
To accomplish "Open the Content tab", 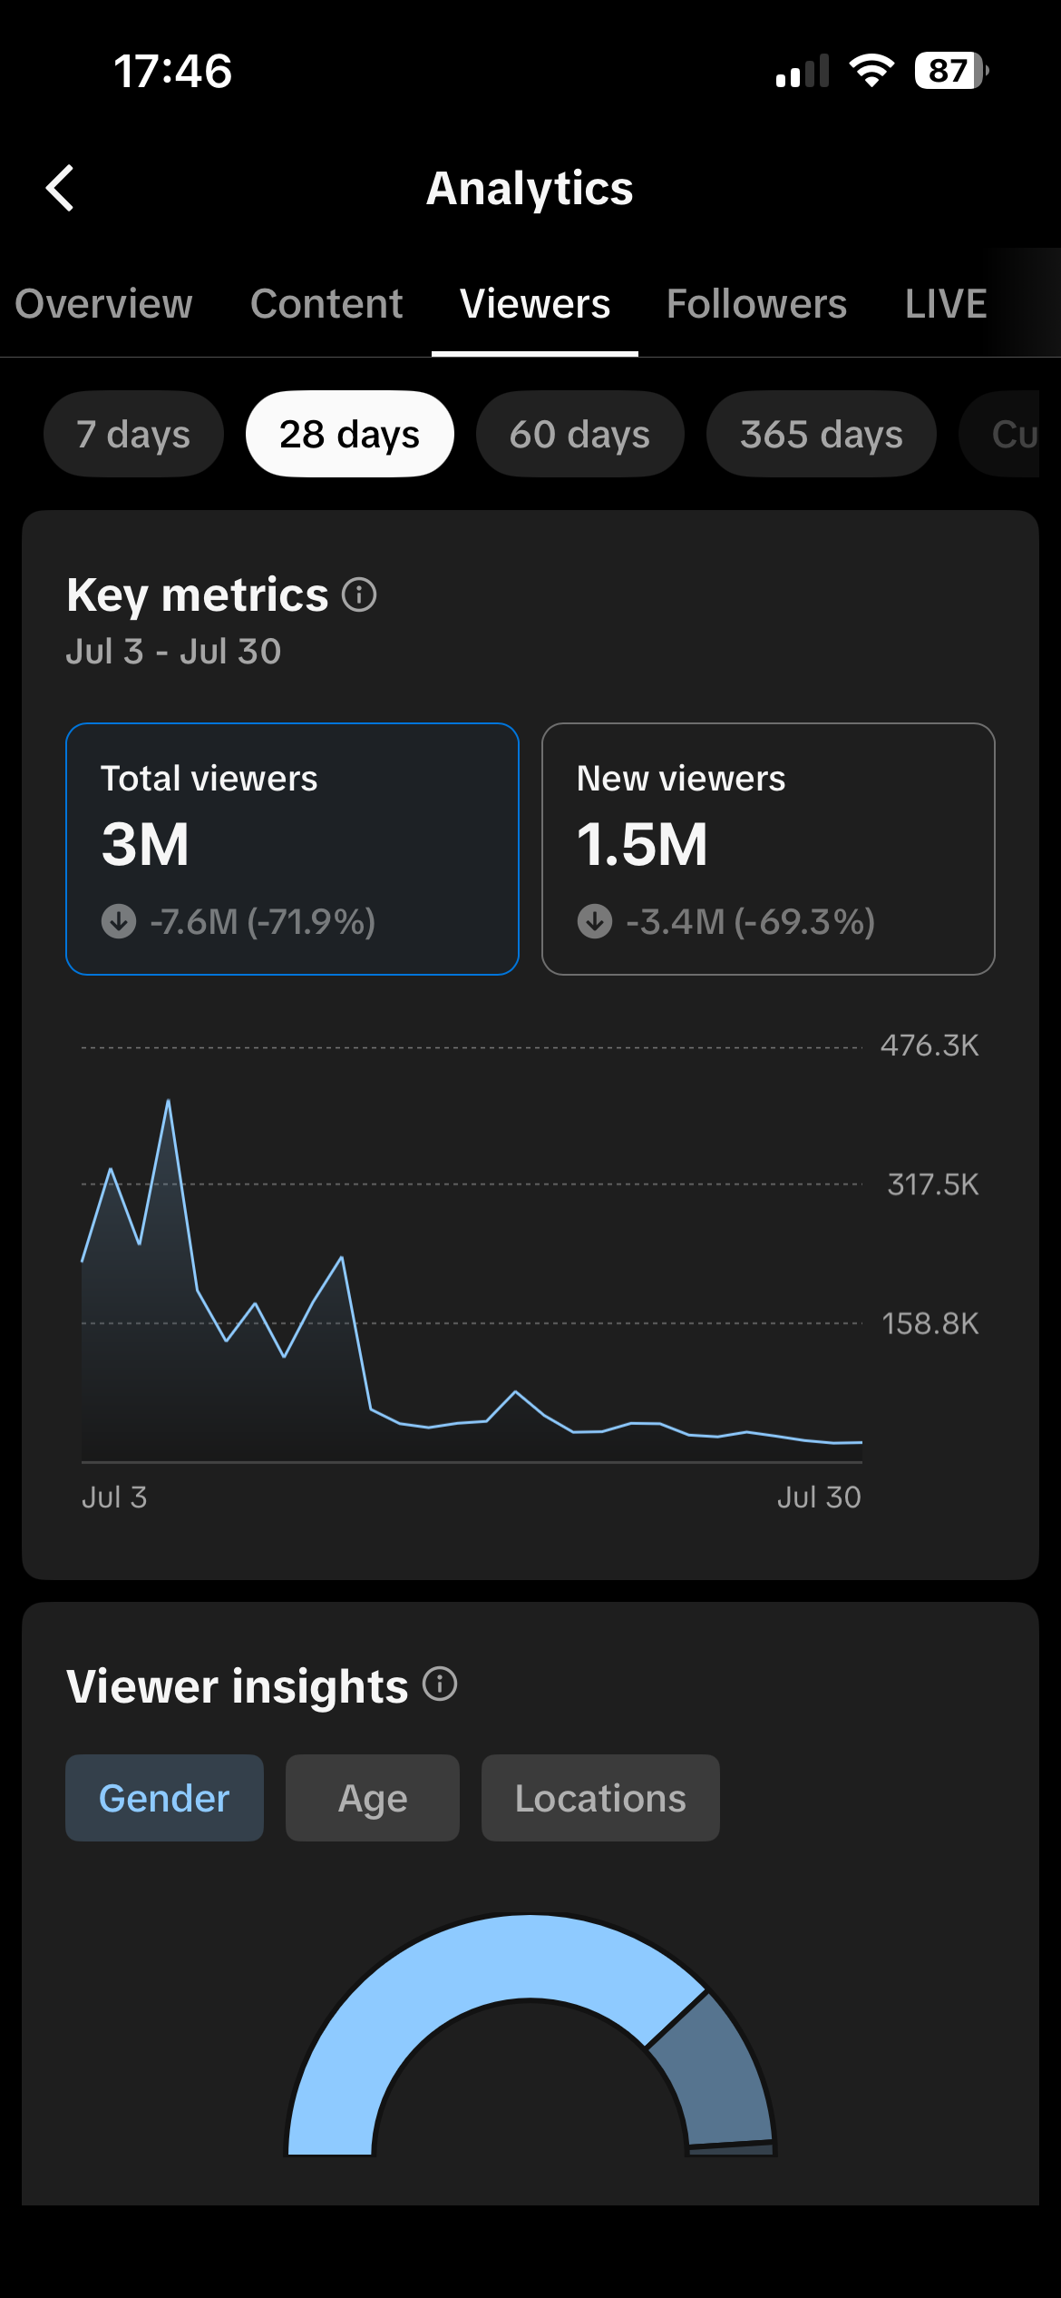I will point(326,304).
